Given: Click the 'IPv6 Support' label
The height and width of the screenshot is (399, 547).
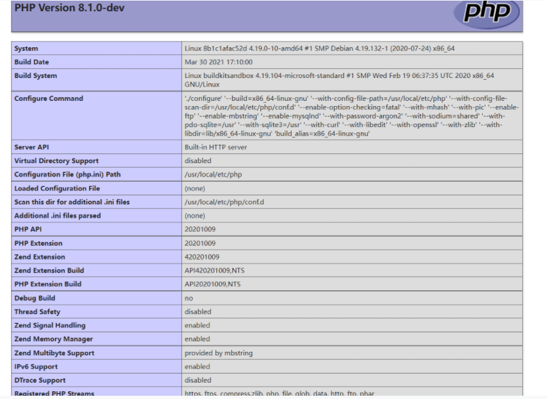Looking at the screenshot, I should [x=36, y=366].
